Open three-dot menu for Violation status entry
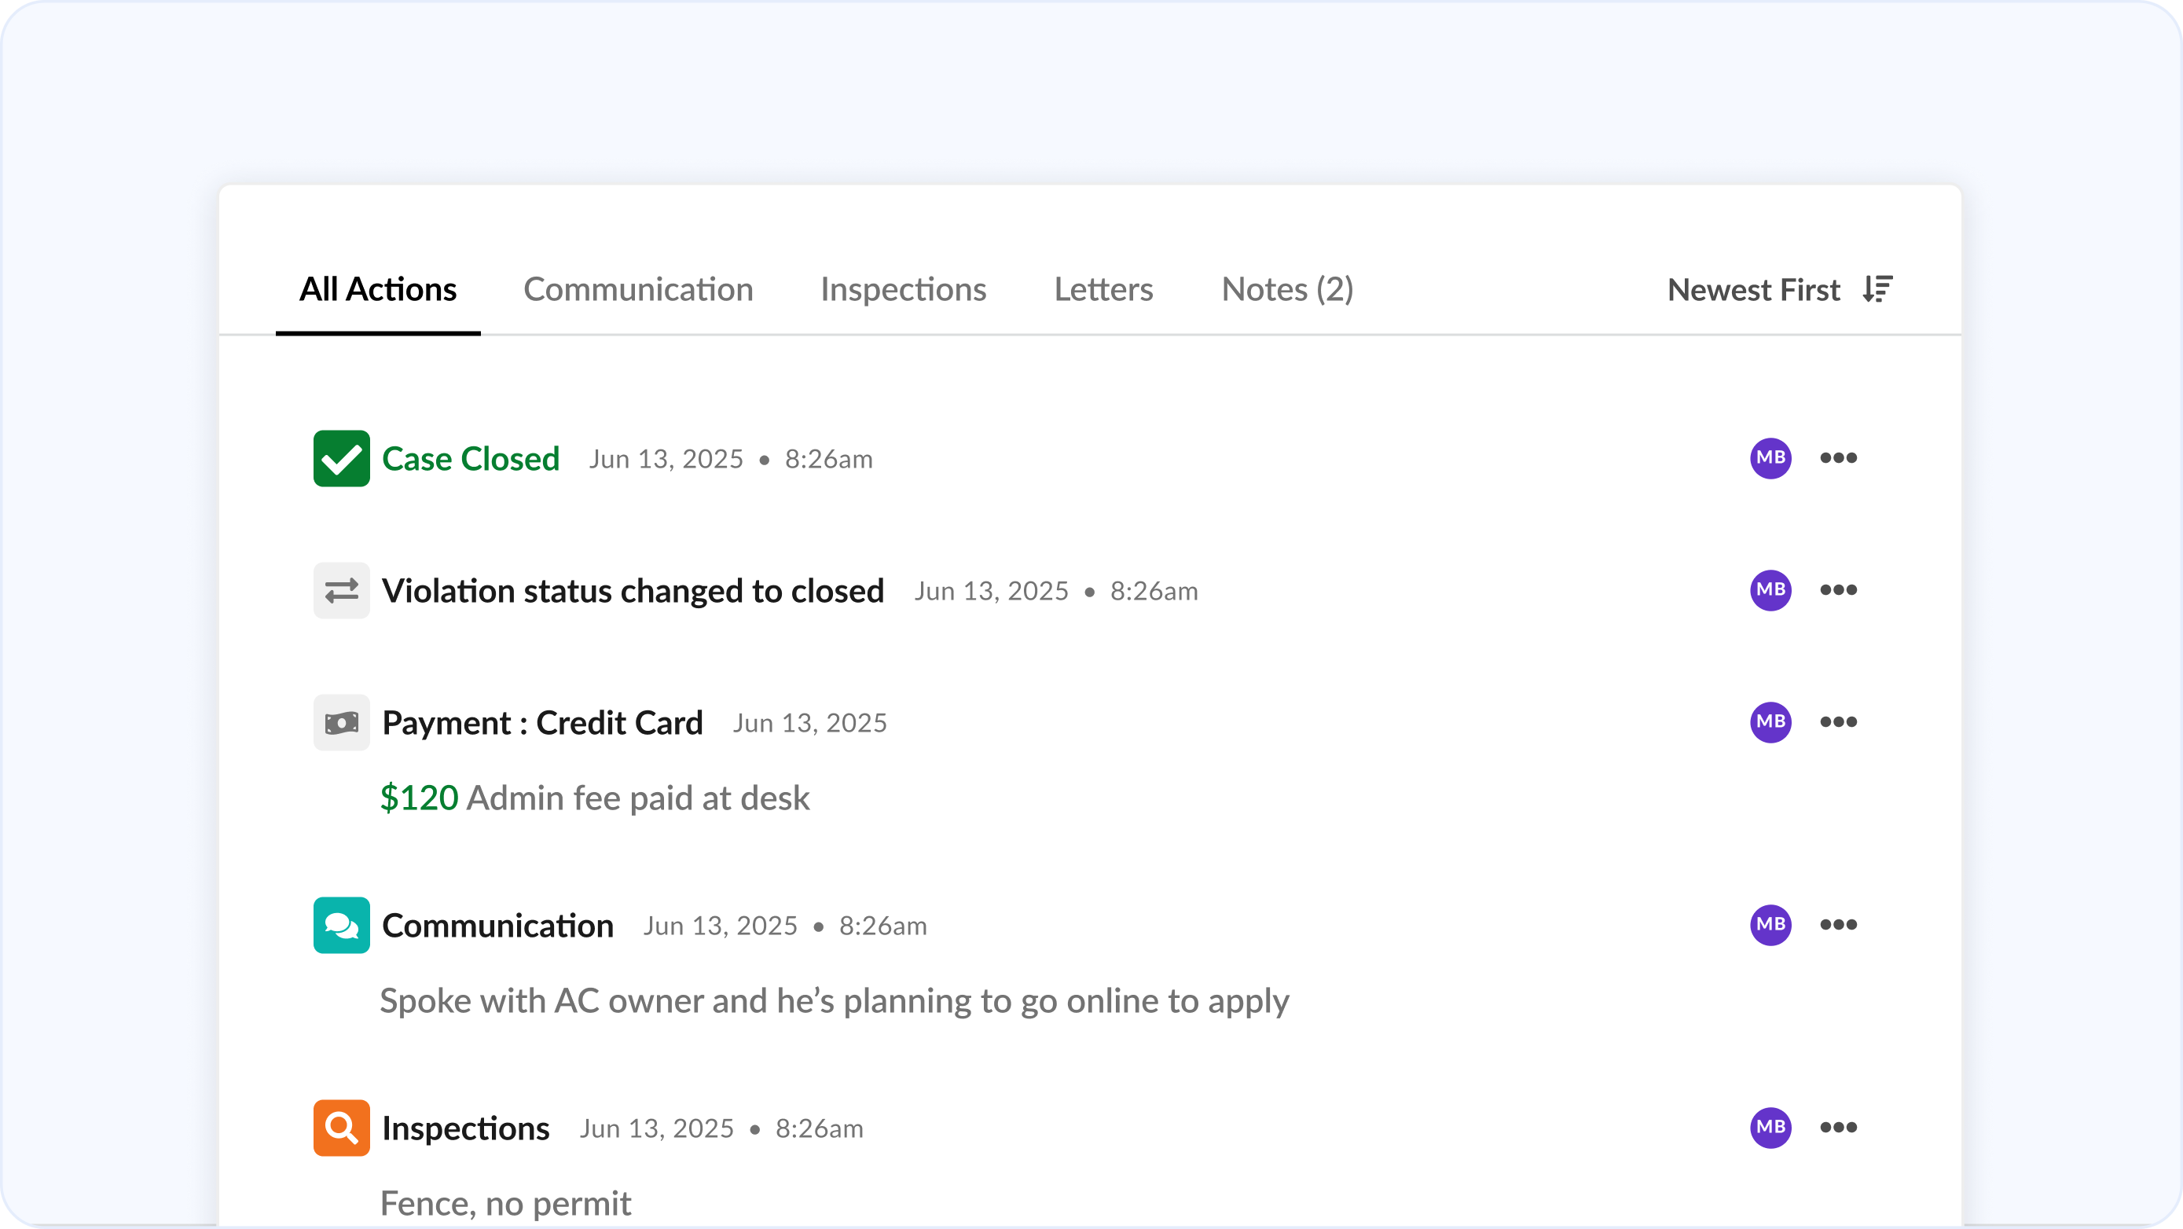Screen dimensions: 2183x1229 point(1838,590)
